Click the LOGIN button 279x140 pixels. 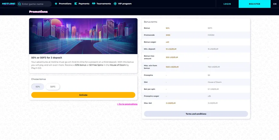227,4
